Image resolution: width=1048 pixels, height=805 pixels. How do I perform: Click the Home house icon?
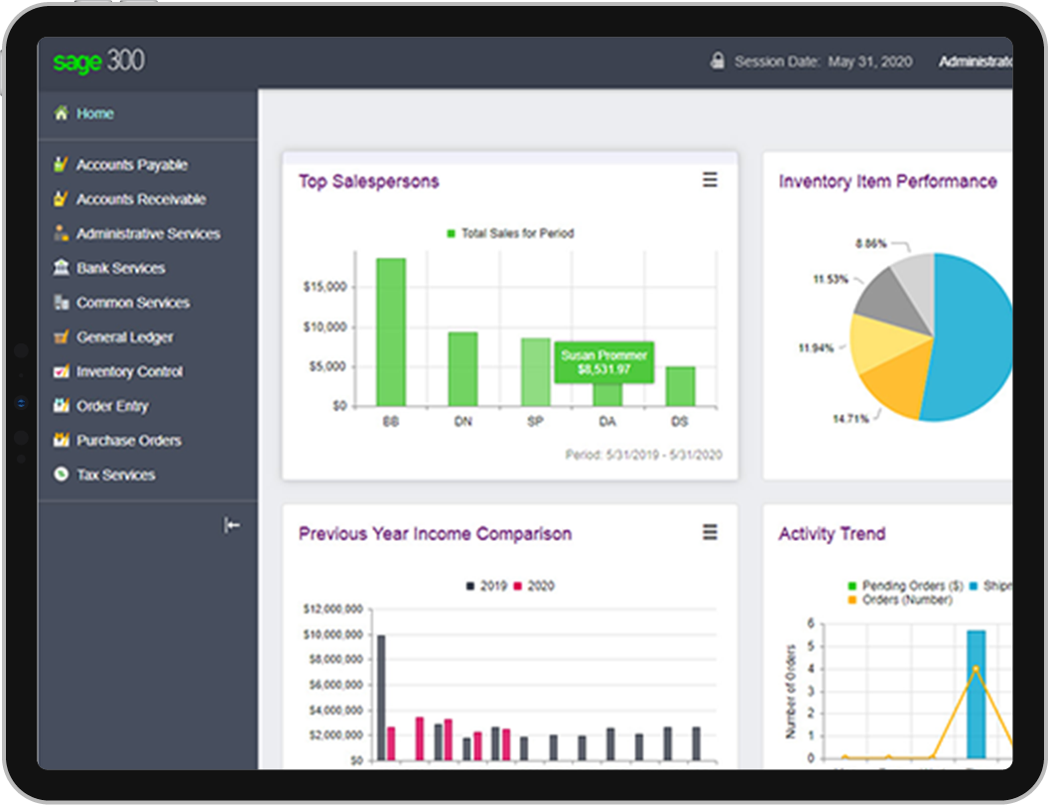tap(61, 113)
